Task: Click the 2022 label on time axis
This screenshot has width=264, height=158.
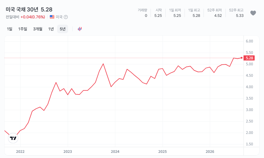Action: [20, 152]
